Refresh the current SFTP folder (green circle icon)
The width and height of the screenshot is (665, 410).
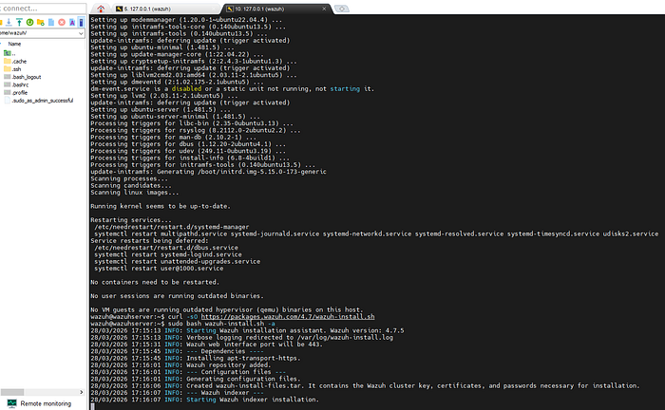(29, 22)
